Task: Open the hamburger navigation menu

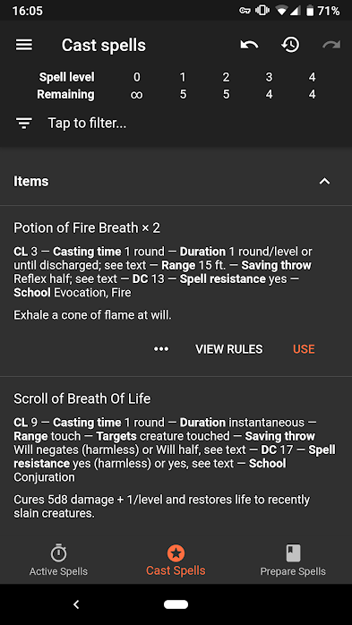Action: (24, 45)
